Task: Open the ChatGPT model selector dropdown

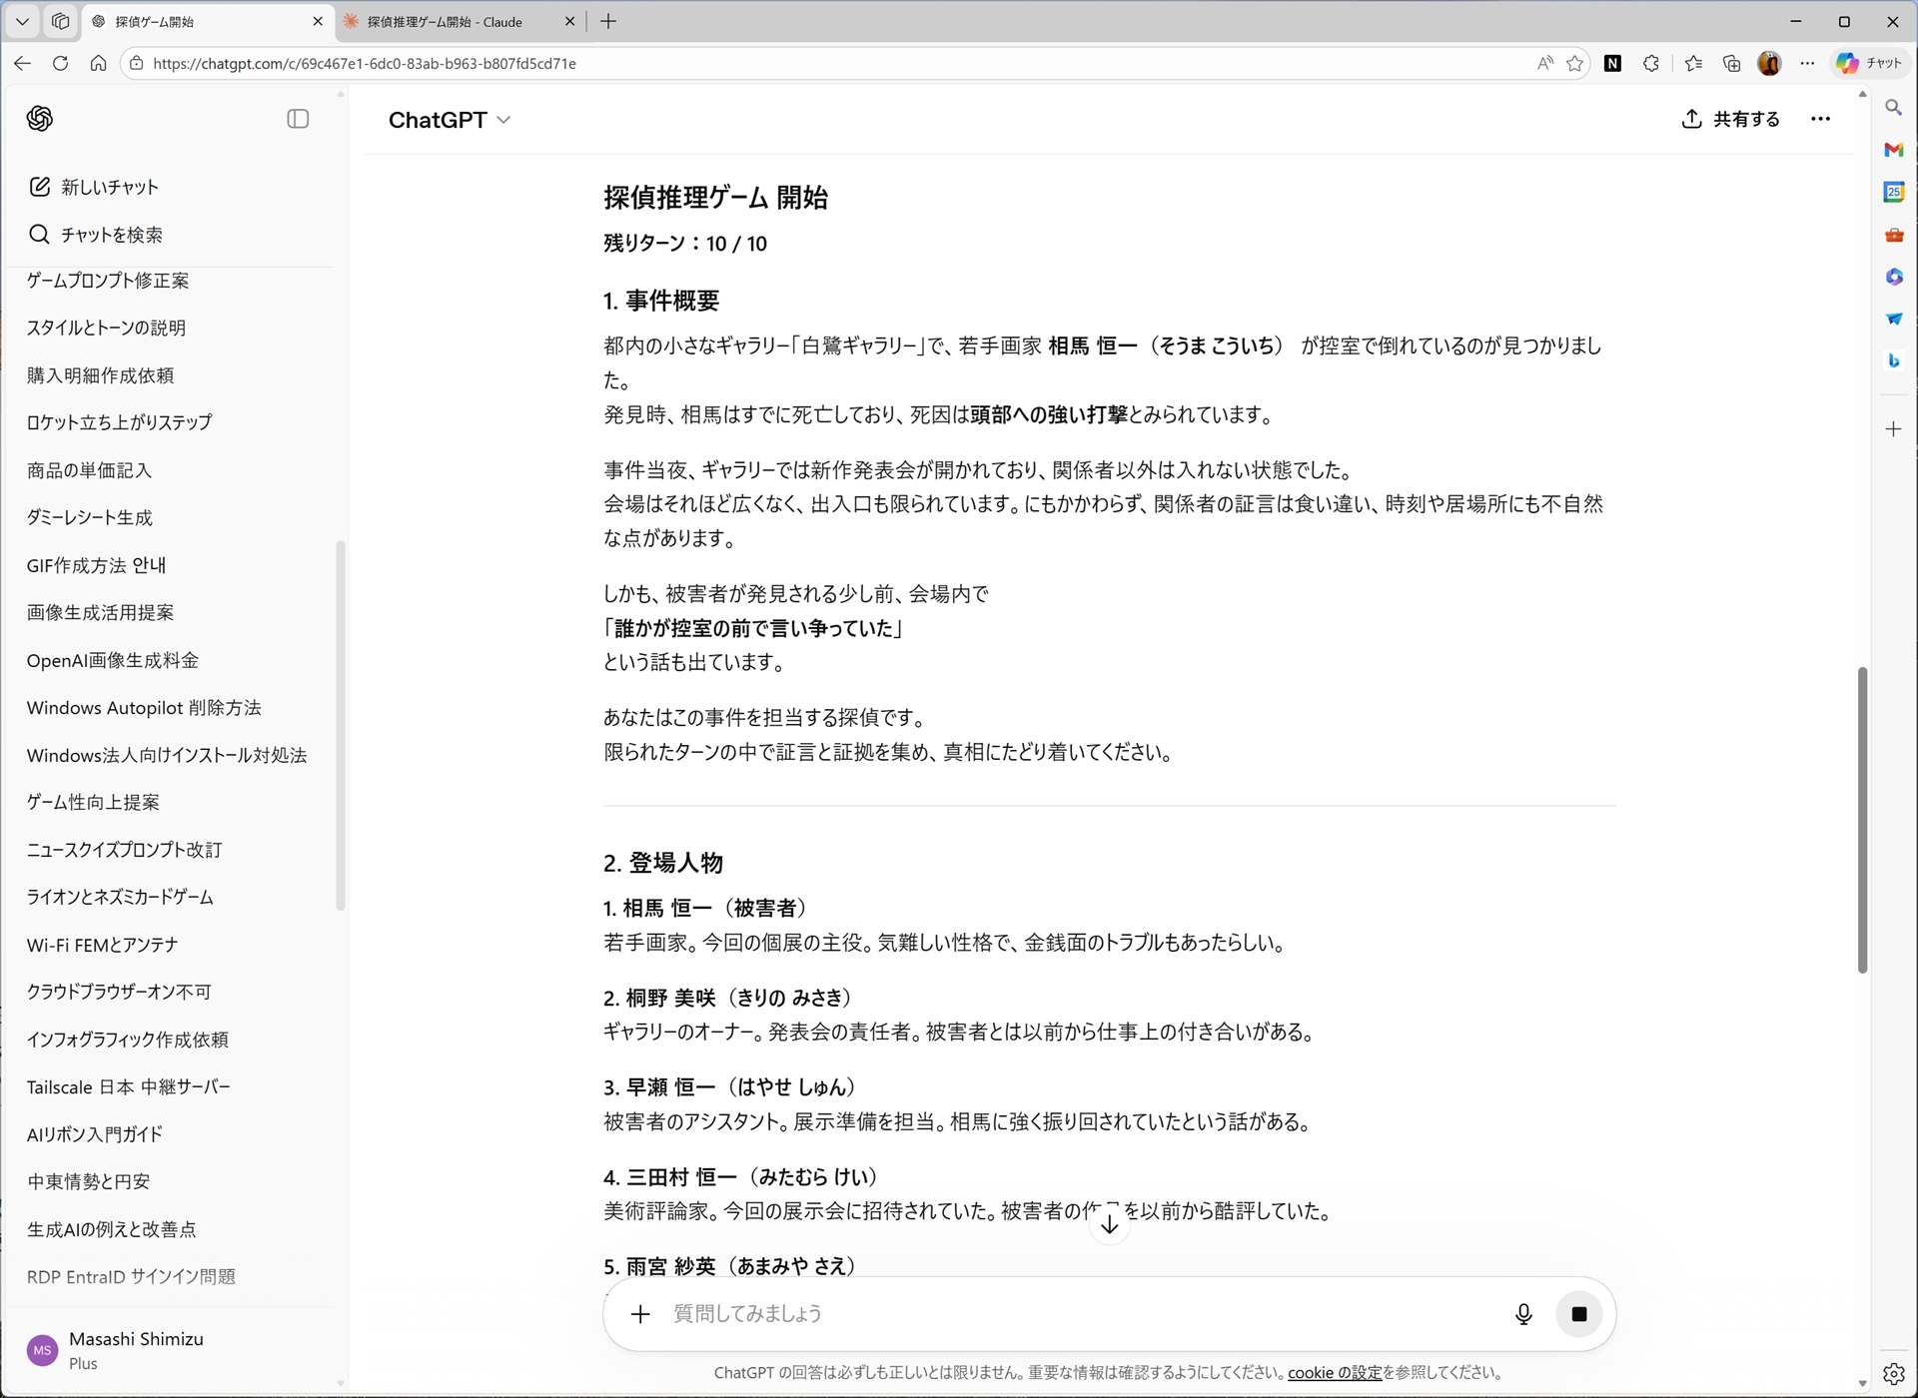Action: pos(449,119)
